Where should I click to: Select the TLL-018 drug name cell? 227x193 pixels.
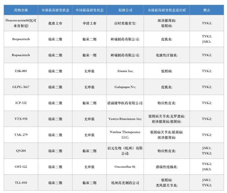[x=21, y=183]
